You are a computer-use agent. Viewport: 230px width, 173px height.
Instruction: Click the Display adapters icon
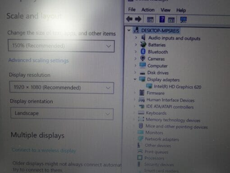click(142, 79)
